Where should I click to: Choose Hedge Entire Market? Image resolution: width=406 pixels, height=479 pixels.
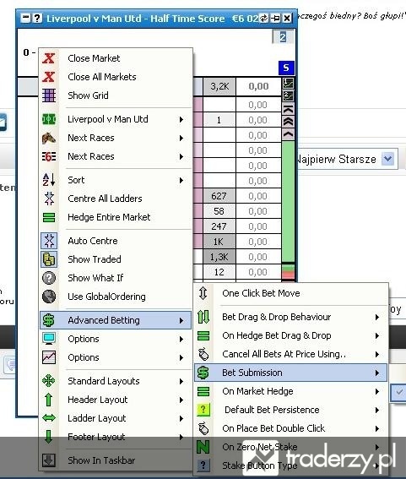(116, 217)
